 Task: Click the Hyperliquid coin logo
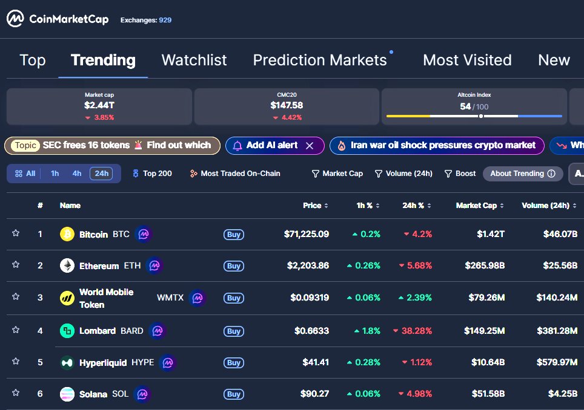(67, 362)
